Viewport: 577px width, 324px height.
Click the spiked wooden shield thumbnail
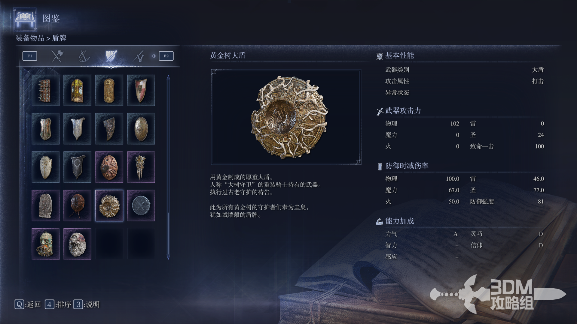pyautogui.click(x=45, y=90)
